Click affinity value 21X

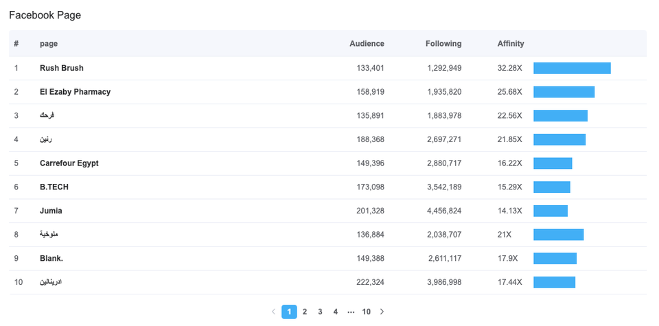[x=505, y=235]
